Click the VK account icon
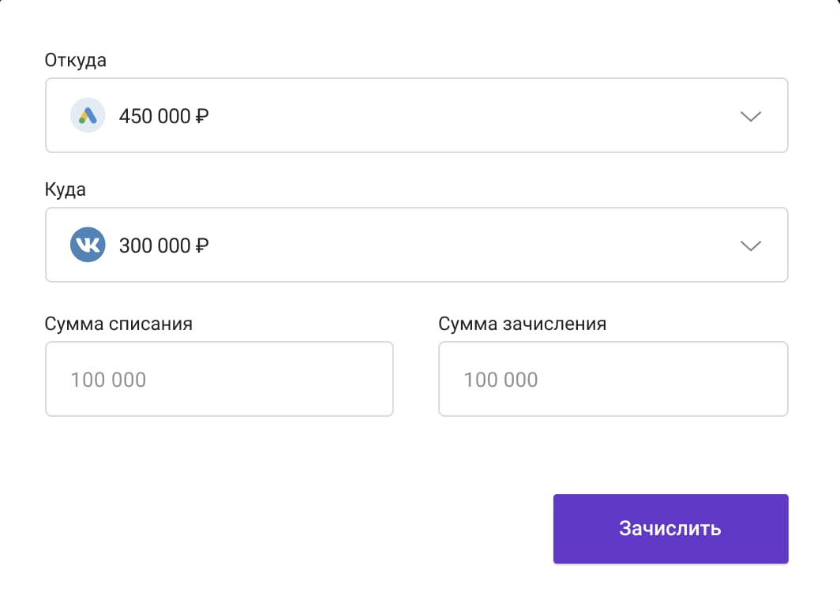Image resolution: width=840 pixels, height=611 pixels. point(87,245)
